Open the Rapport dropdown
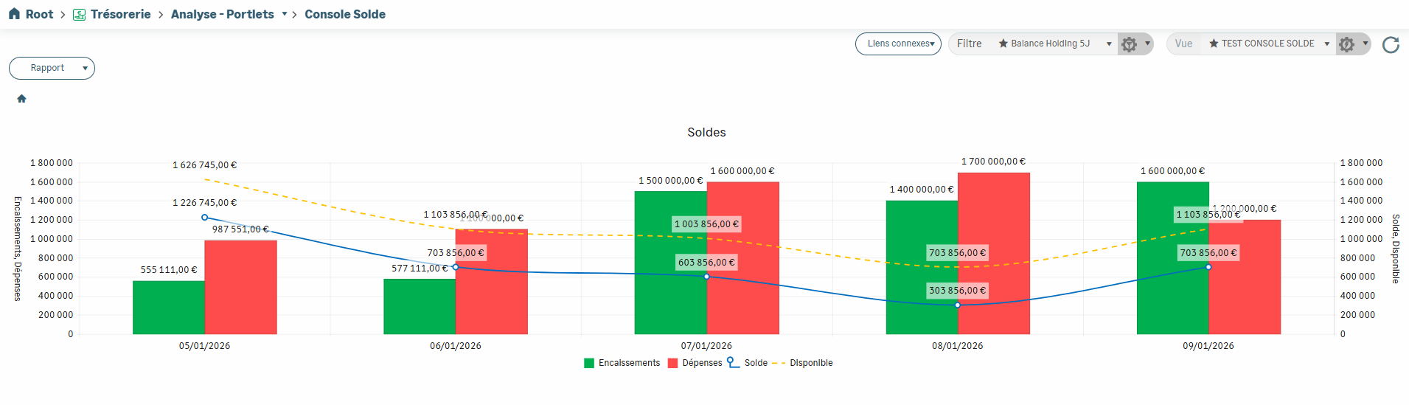The height and width of the screenshot is (405, 1409). [52, 68]
